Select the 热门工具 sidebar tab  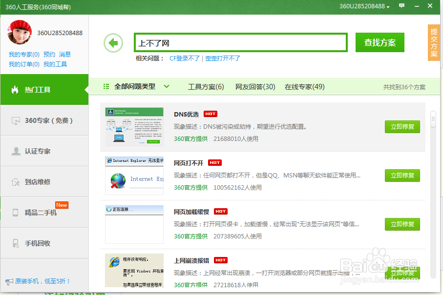click(x=44, y=89)
